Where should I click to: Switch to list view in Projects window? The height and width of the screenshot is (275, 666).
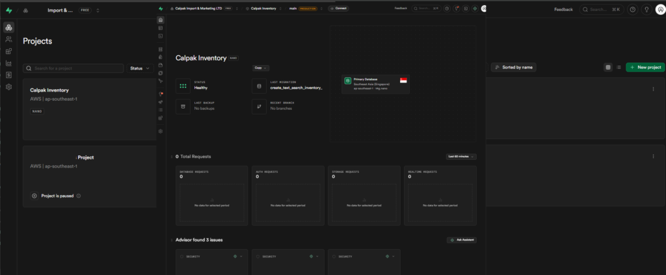coord(619,67)
